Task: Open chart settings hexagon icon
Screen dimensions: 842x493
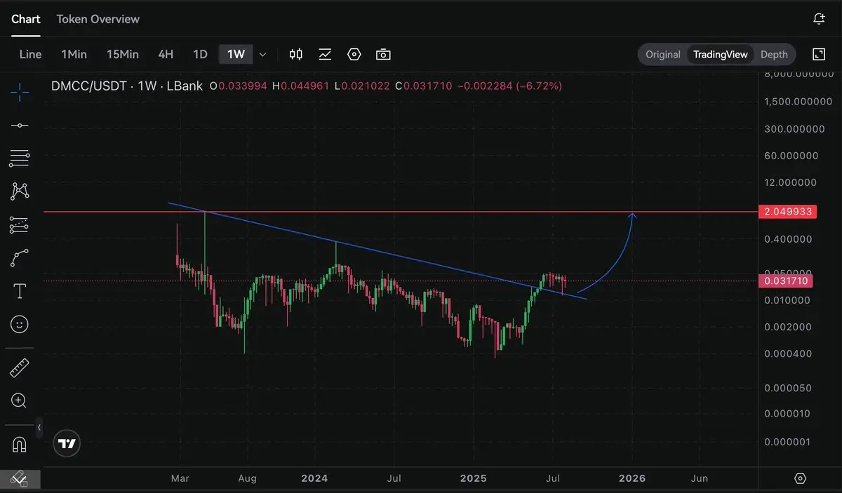Action: 354,54
